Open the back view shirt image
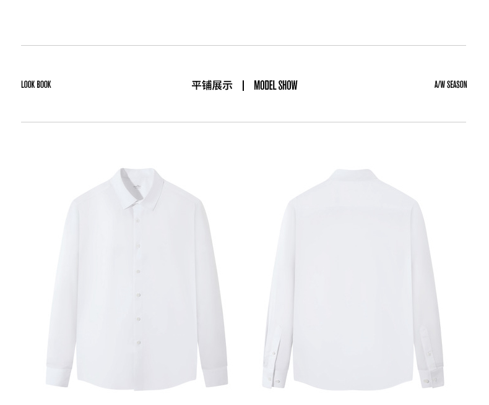Viewport: 489px width, 405px height. coord(353,279)
